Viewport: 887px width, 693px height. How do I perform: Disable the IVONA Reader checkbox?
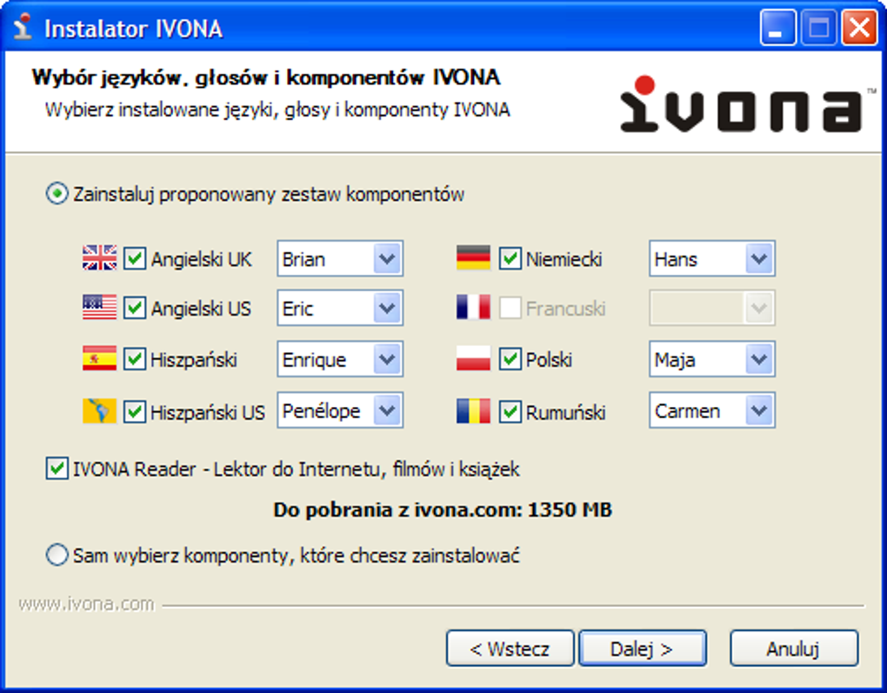pos(57,469)
